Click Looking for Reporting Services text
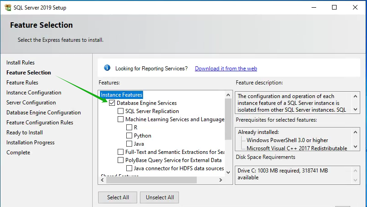This screenshot has width=367, height=207. [x=151, y=69]
